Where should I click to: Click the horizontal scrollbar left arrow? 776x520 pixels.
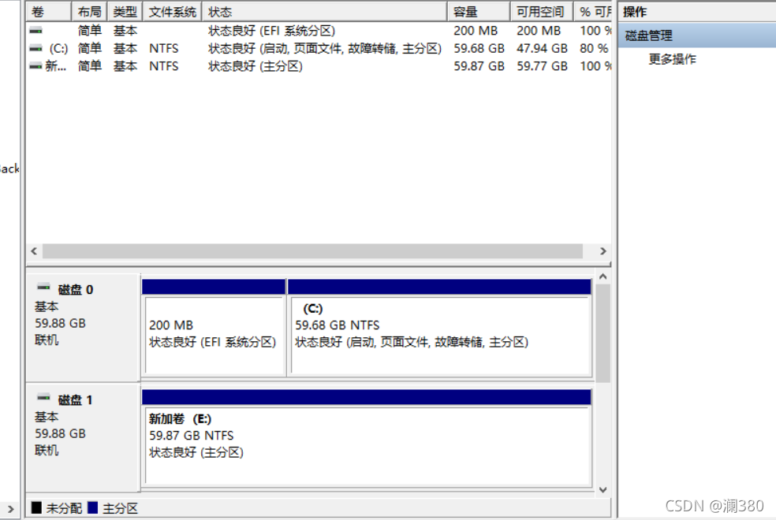[x=34, y=251]
